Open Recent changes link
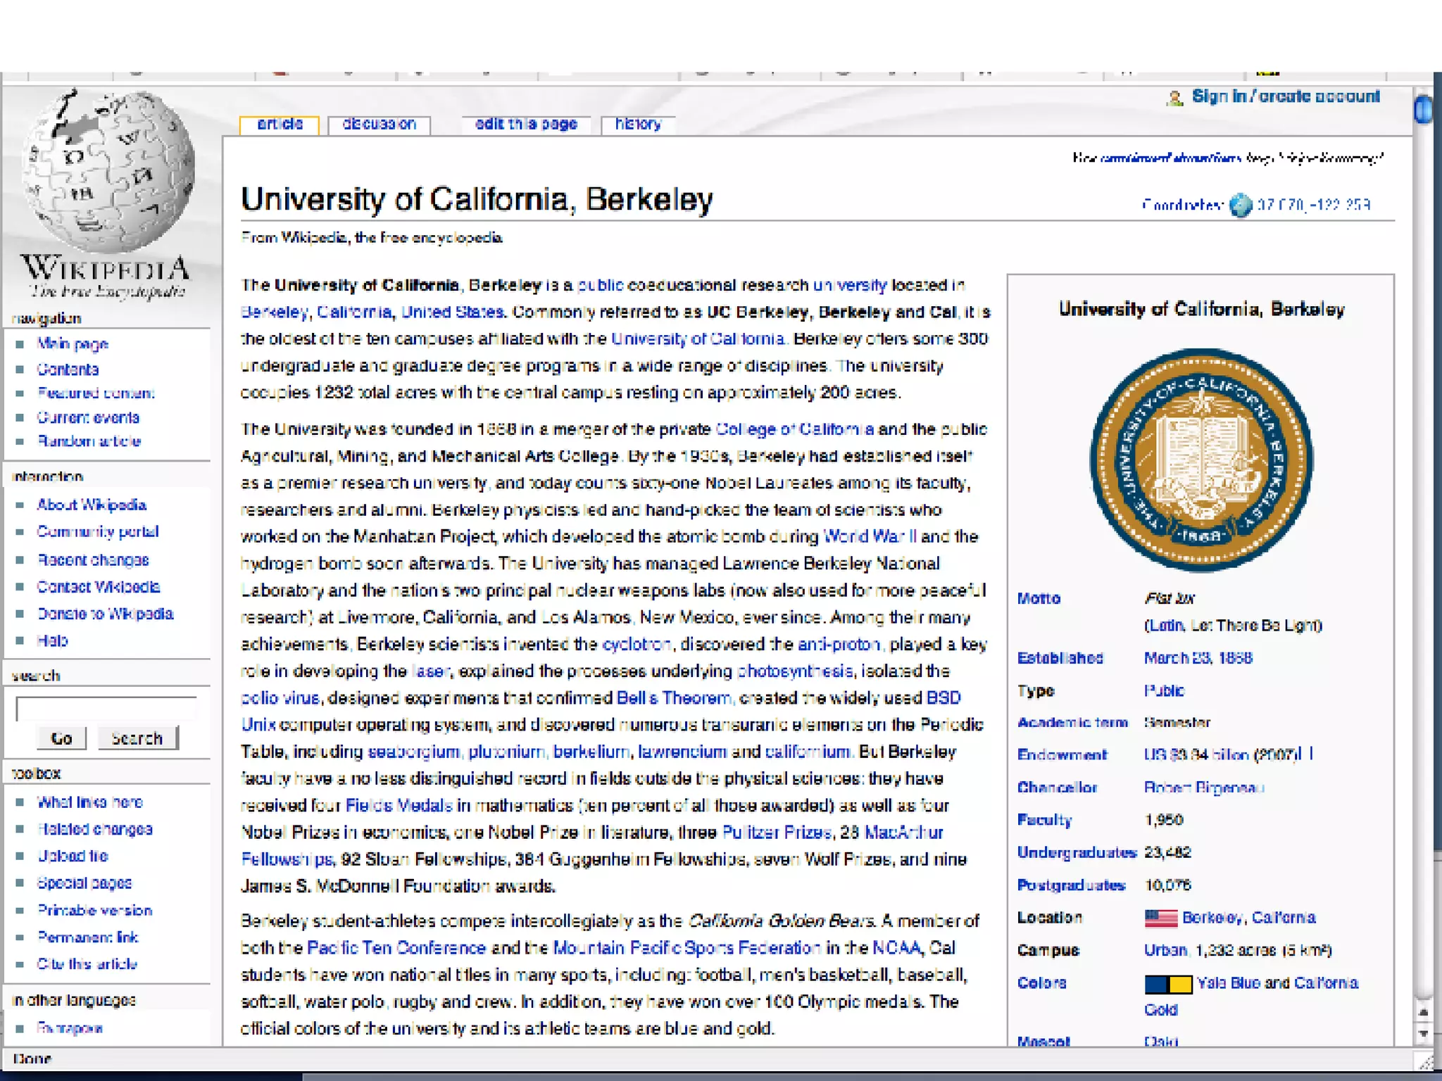Image resolution: width=1442 pixels, height=1081 pixels. [x=93, y=560]
